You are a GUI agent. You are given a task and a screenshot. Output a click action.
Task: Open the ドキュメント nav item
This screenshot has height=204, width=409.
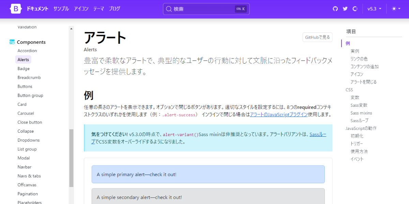point(37,9)
